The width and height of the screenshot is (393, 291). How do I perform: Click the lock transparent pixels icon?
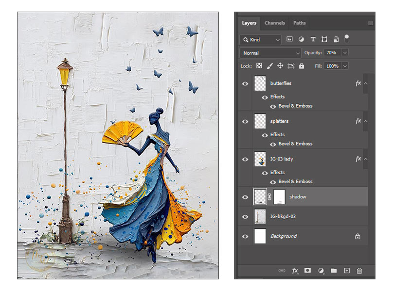click(x=259, y=66)
